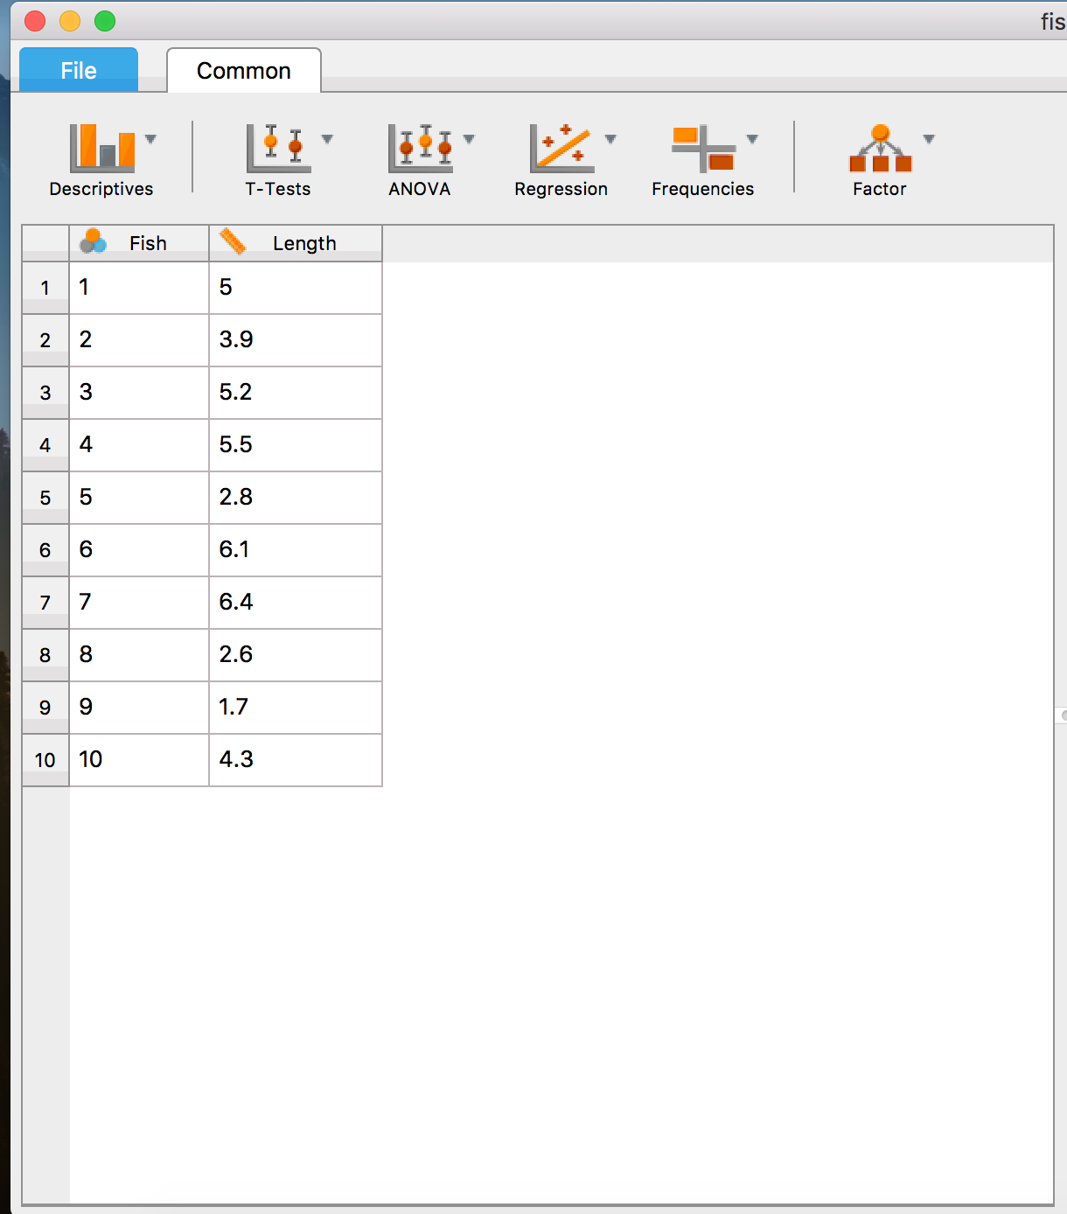Click the green zoom window button
Image resolution: width=1067 pixels, height=1214 pixels.
(x=105, y=21)
